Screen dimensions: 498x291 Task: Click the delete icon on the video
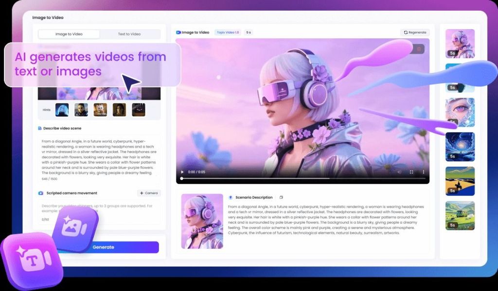[418, 49]
